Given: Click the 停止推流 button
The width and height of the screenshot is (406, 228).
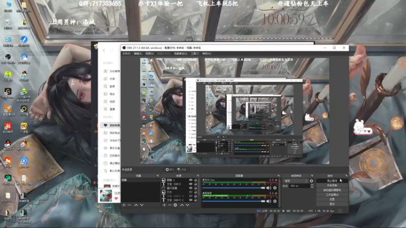Looking at the screenshot, I should tap(332, 181).
